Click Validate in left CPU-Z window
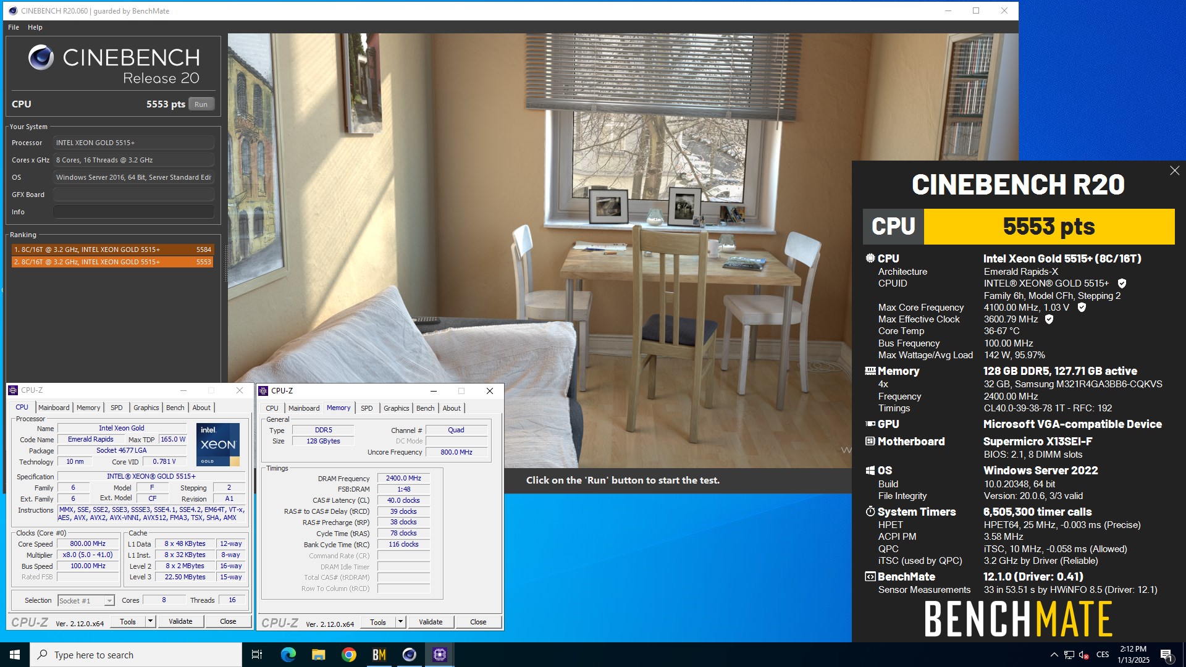Screen dimensions: 1186x667 click(180, 621)
